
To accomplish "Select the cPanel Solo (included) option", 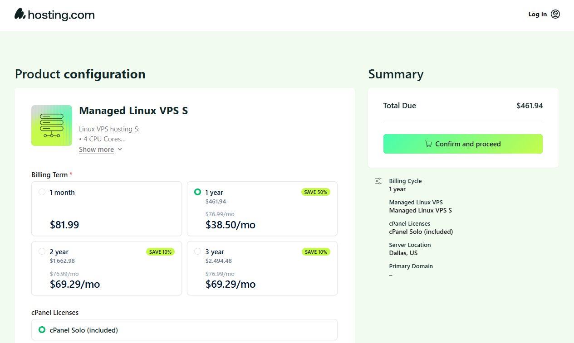I will (x=184, y=330).
